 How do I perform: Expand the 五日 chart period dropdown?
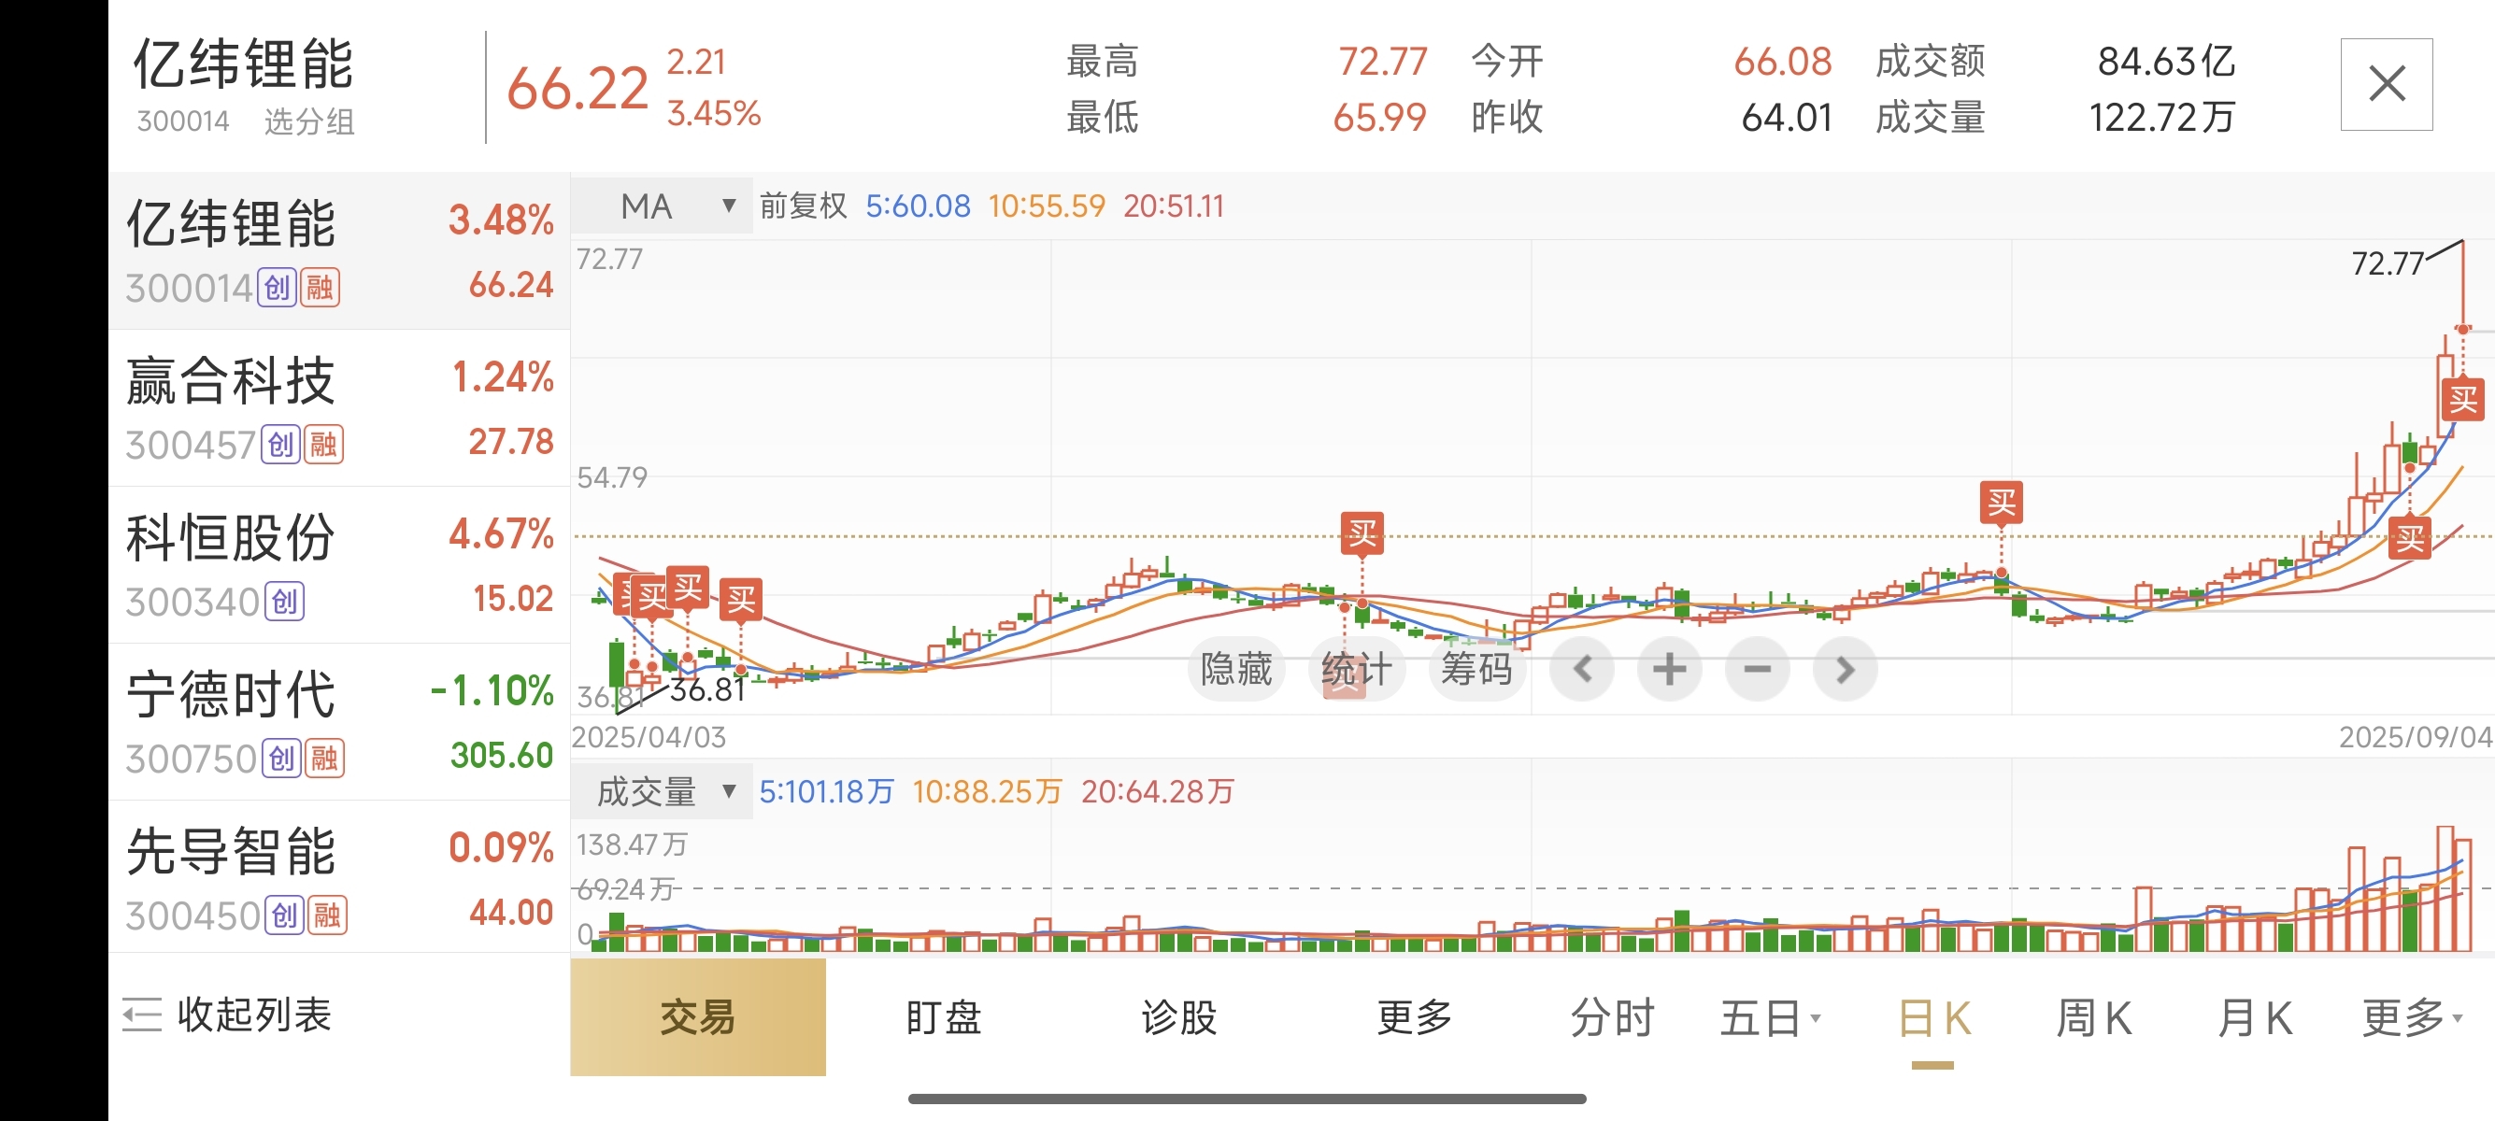coord(1771,1017)
